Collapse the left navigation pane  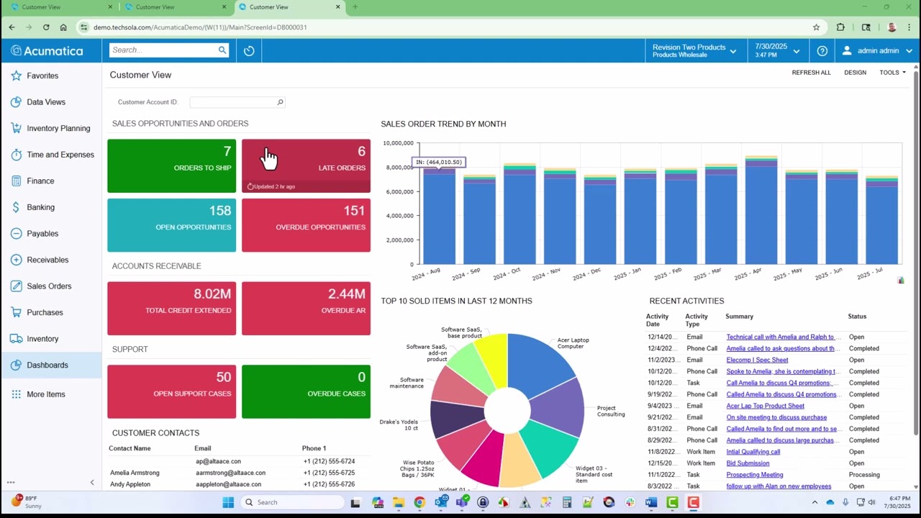coord(91,482)
